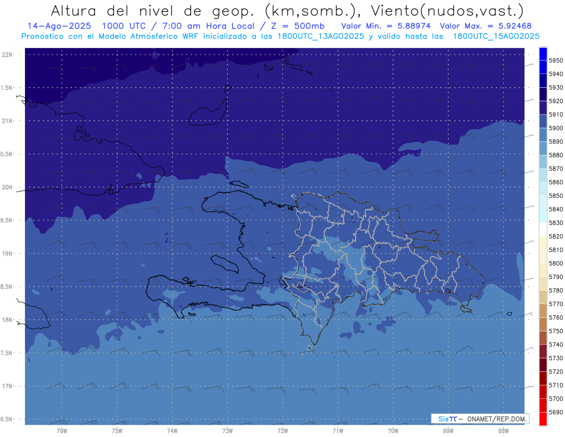Image resolution: width=565 pixels, height=437 pixels.
Task: Click the '75W' longitude label
Action: click(x=117, y=431)
